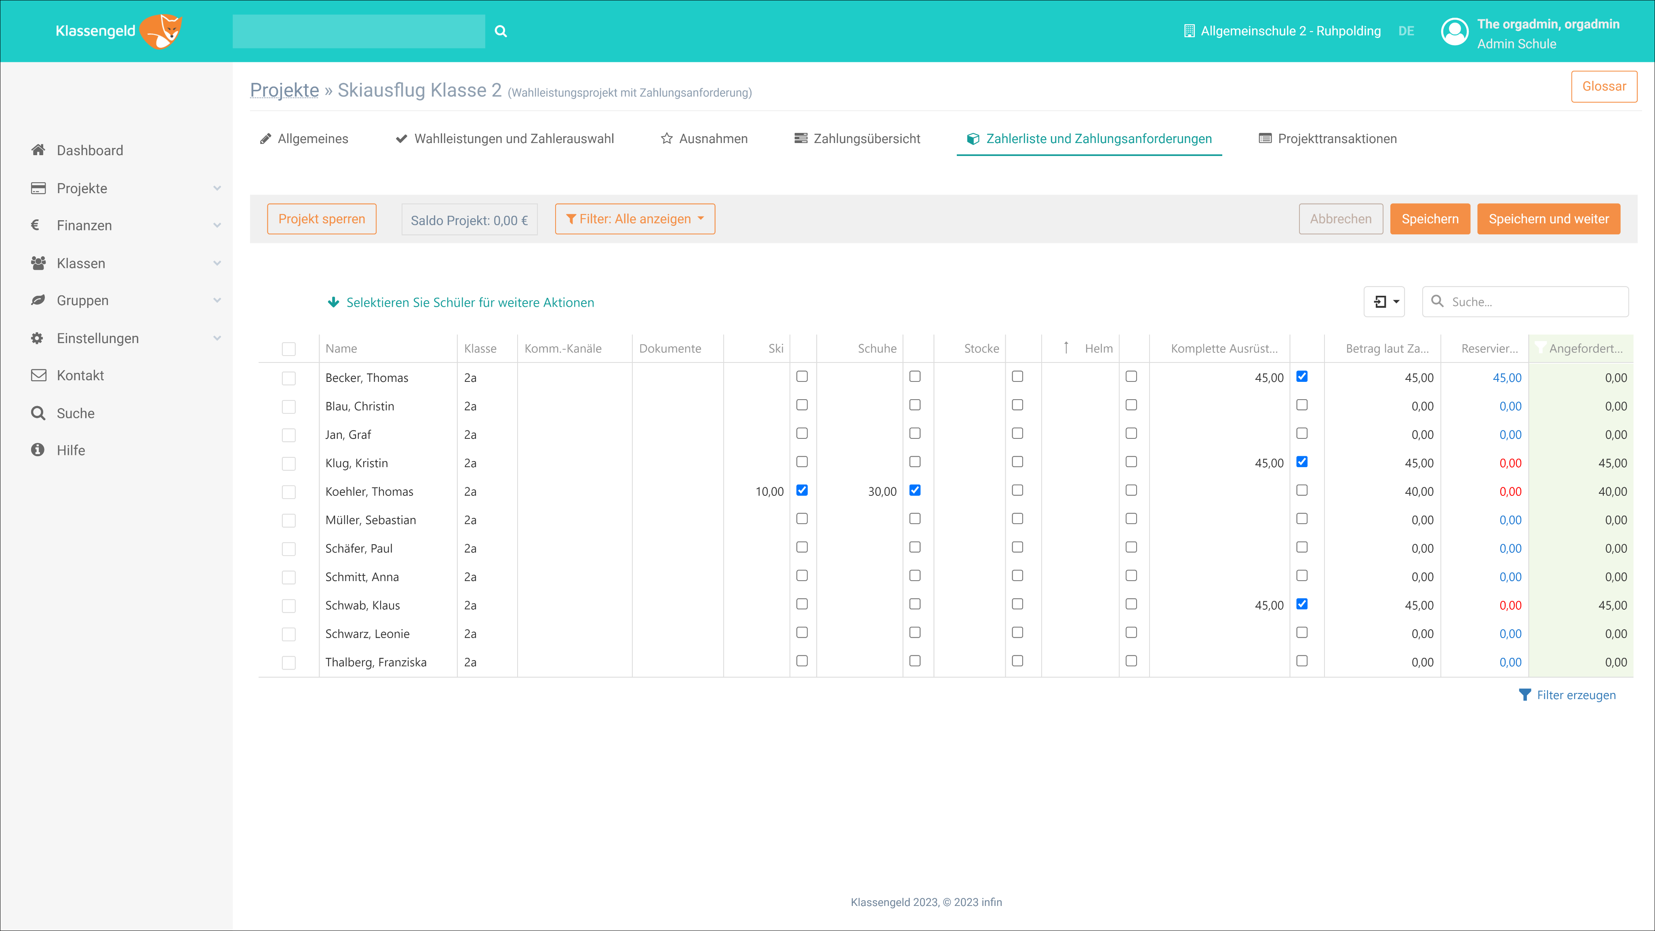Click the Klassen people icon
The image size is (1655, 931).
[x=38, y=263]
